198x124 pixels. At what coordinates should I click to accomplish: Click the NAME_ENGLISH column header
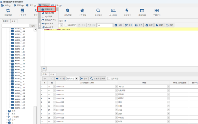(180, 83)
